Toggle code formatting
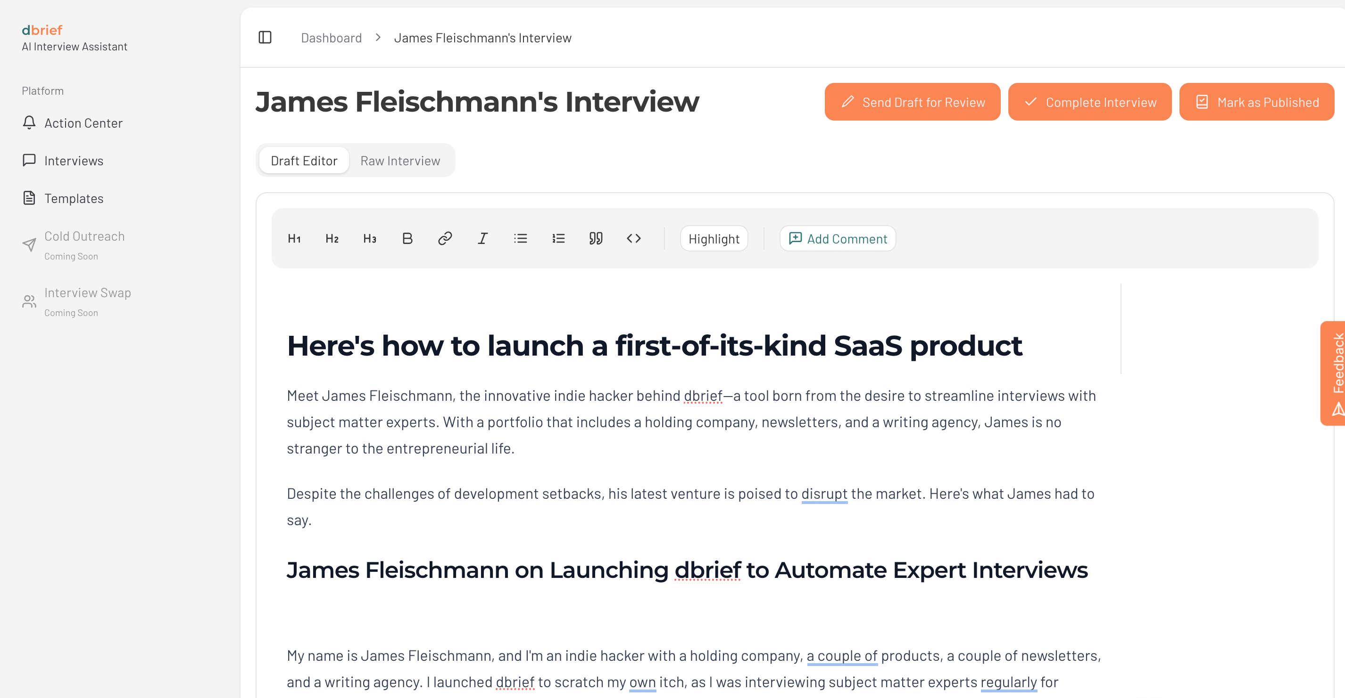Screen dimensions: 1345x698 tap(633, 239)
